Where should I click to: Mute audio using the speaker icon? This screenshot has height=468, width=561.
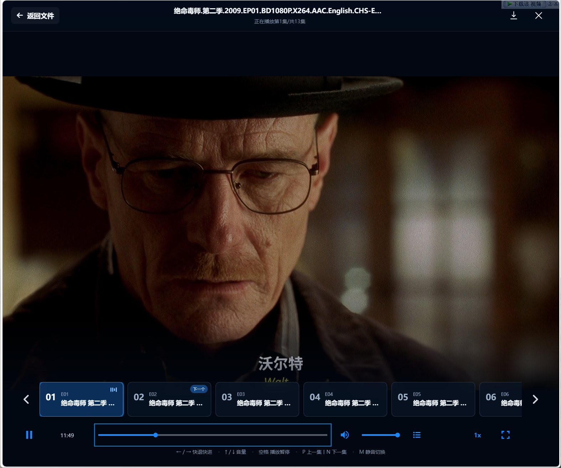point(344,435)
